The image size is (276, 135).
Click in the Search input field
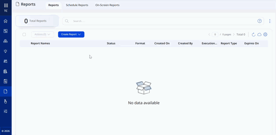pos(163,21)
